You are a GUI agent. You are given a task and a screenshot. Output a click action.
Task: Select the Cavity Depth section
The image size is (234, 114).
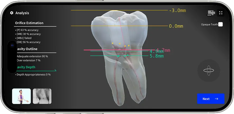point(26,67)
